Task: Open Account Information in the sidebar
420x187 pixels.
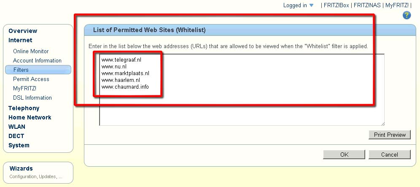Action: click(37, 61)
